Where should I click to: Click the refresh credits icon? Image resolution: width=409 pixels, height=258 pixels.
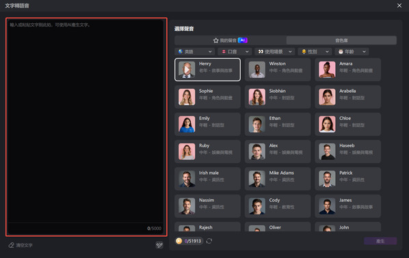[209, 241]
